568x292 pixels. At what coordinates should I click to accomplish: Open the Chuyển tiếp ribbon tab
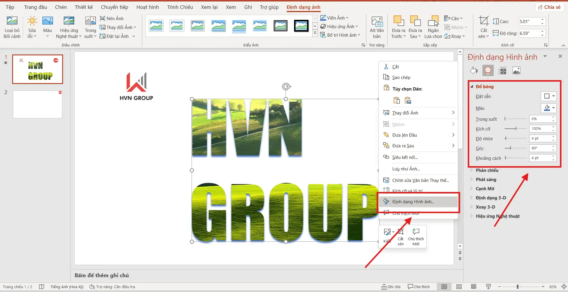pos(114,7)
